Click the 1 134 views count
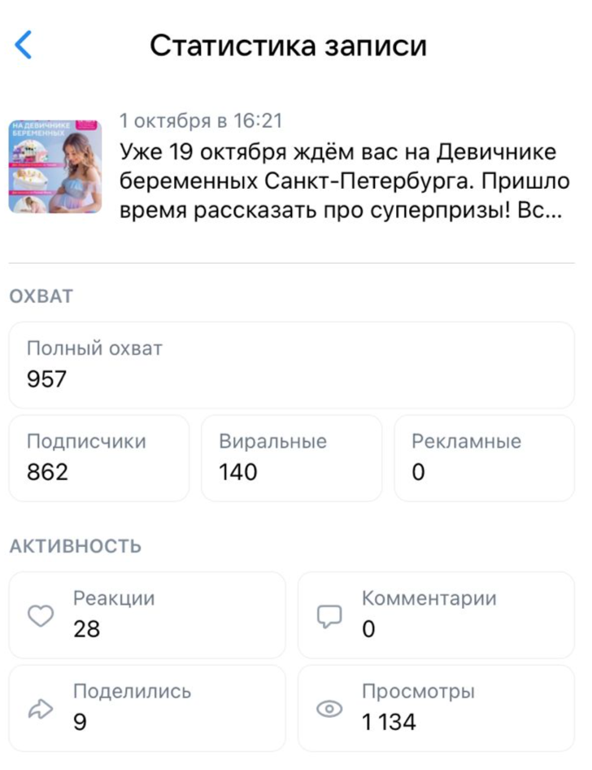Viewport: 592px width, 770px height. [x=389, y=722]
